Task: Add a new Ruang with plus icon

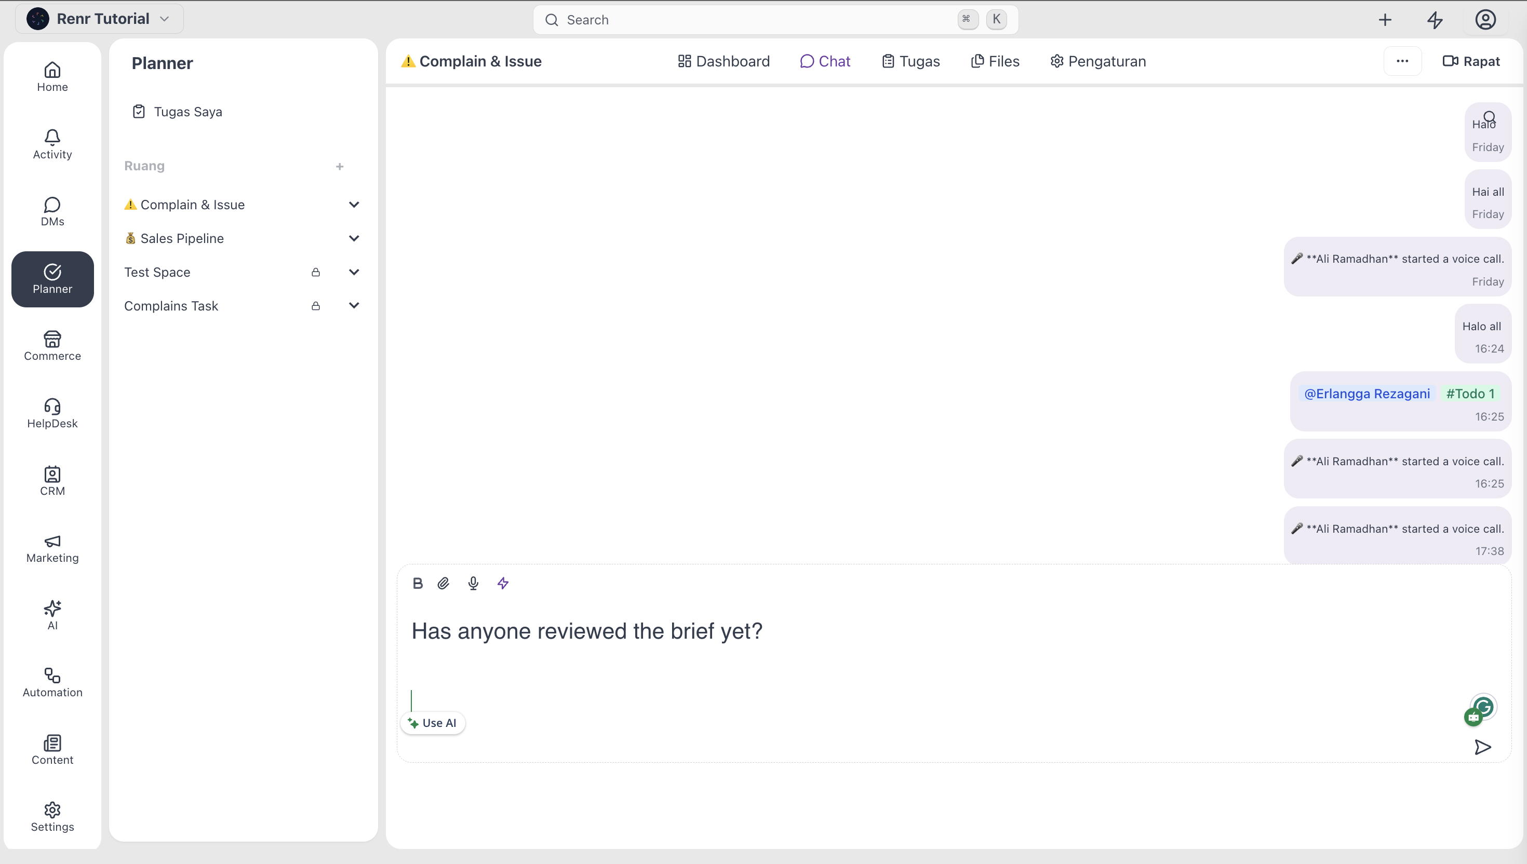Action: point(340,167)
